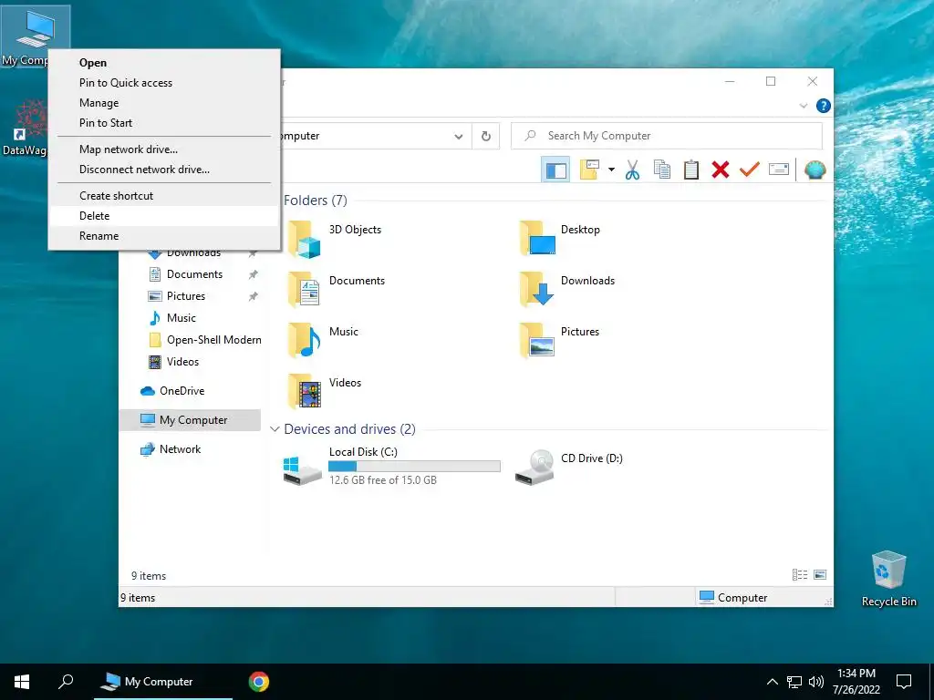Select the Recycle Bin desktop icon
The width and height of the screenshot is (934, 700).
888,579
